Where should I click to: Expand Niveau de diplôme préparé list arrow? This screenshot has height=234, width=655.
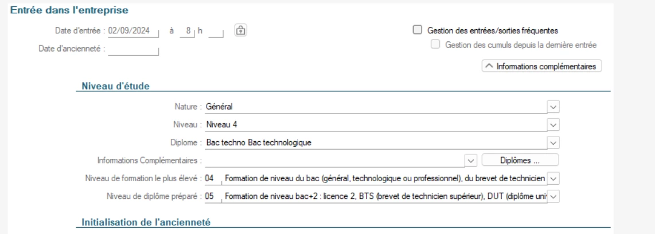[x=554, y=196]
